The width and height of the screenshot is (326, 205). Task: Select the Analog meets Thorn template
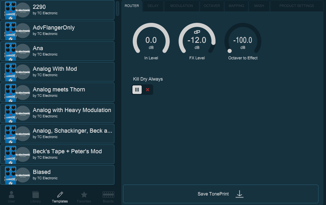click(57, 92)
